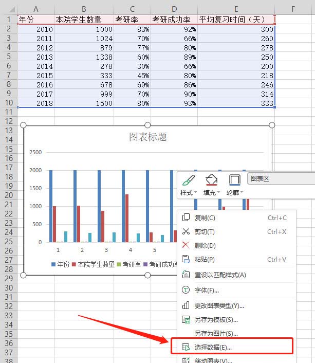Click cell with value 1338
The image size is (315, 363).
pos(84,57)
